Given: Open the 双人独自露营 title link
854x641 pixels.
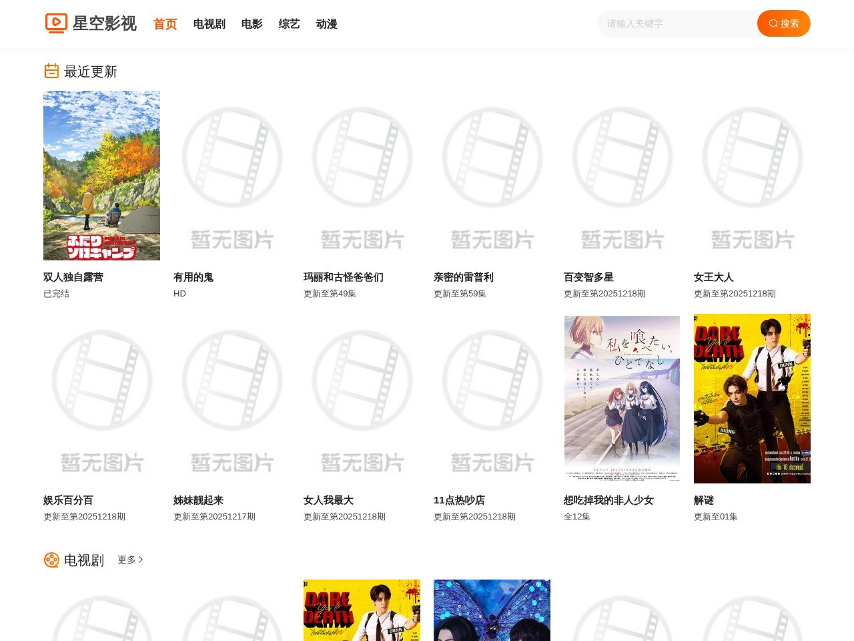Looking at the screenshot, I should click(x=73, y=277).
